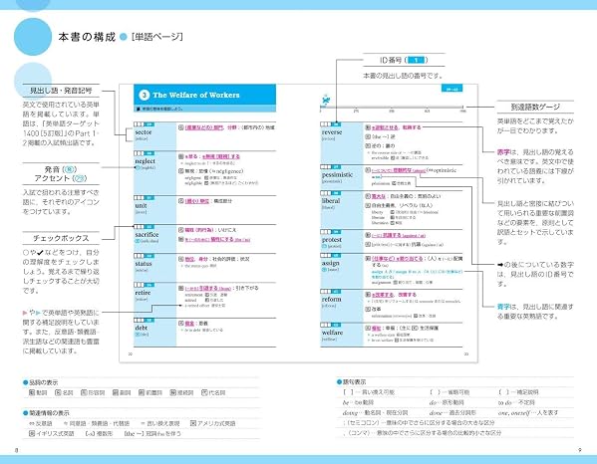Screen dimensions: 597x464
Task: Click the headword assign
Action: click(331, 263)
